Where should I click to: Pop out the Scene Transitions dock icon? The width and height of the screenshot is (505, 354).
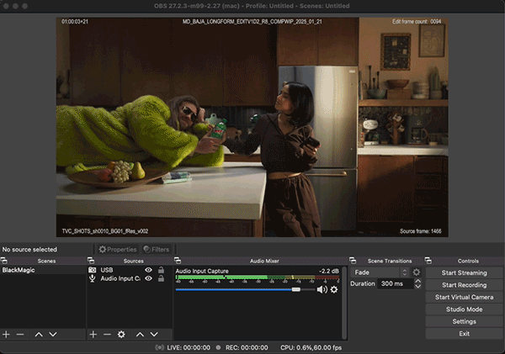coord(353,261)
